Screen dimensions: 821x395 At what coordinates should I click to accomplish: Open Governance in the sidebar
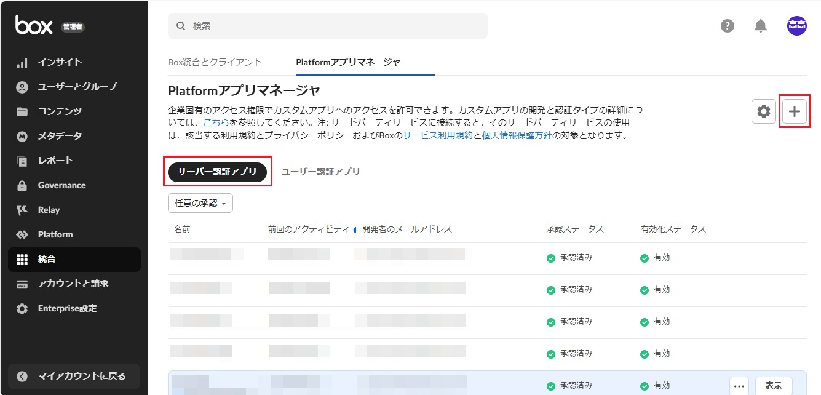point(61,185)
